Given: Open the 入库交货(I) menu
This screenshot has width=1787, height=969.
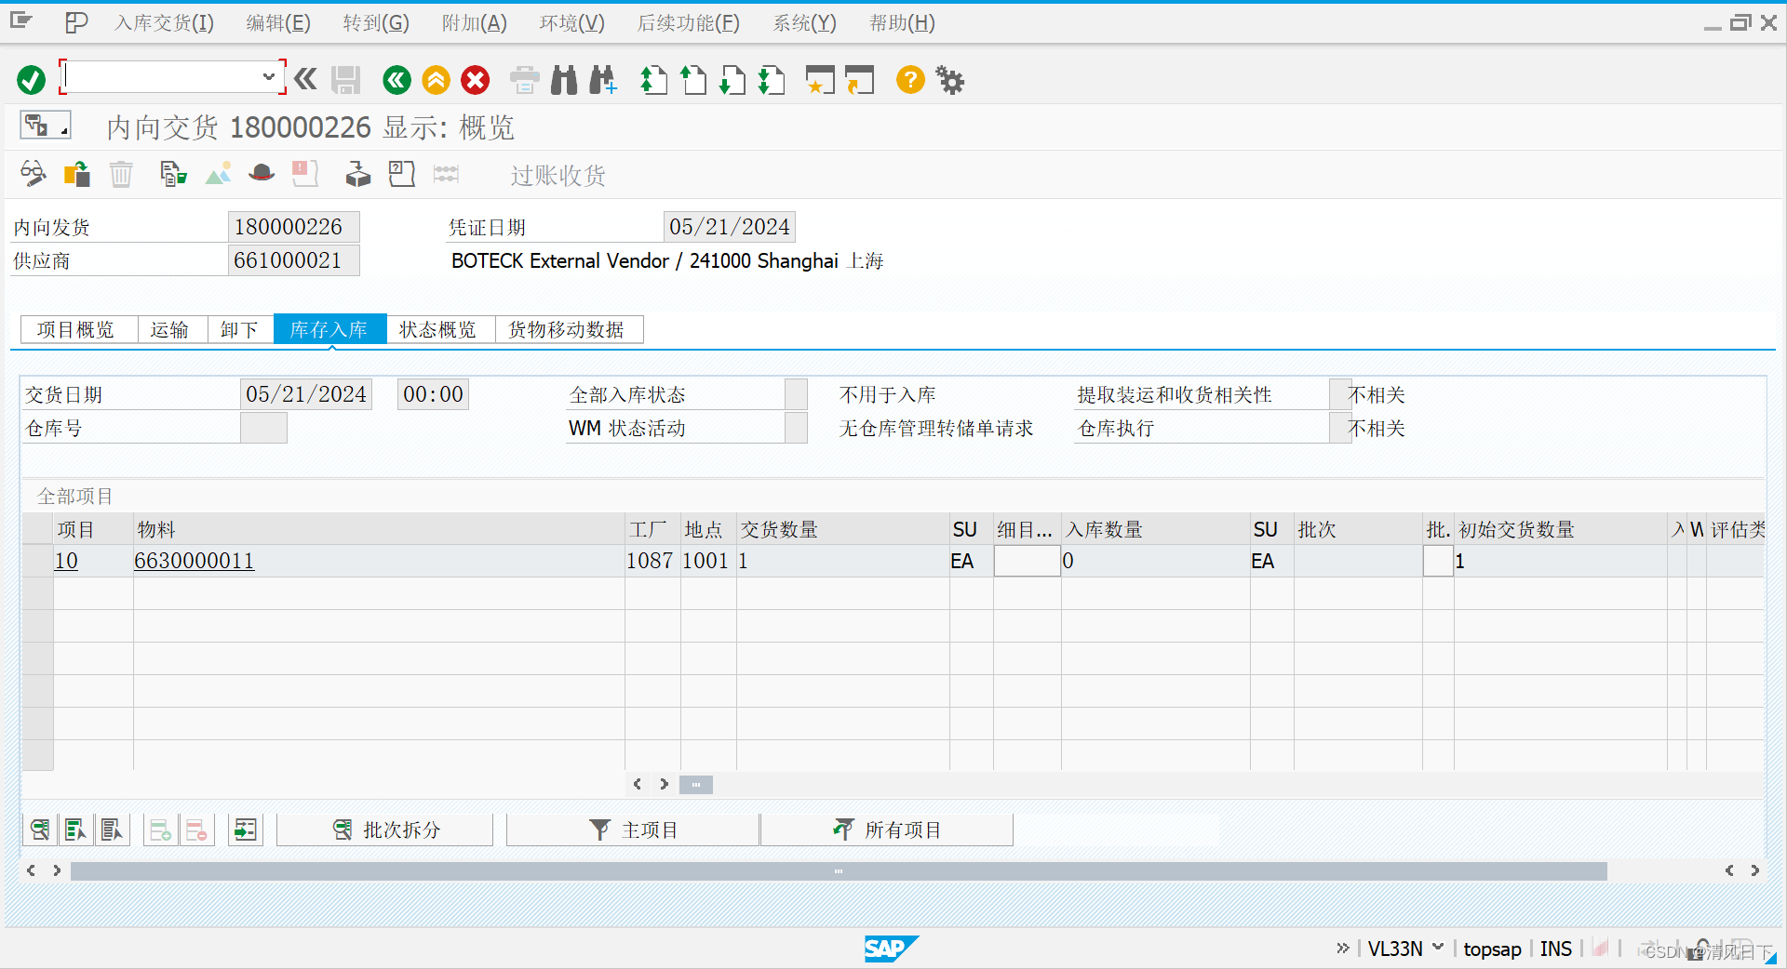Looking at the screenshot, I should tap(164, 23).
